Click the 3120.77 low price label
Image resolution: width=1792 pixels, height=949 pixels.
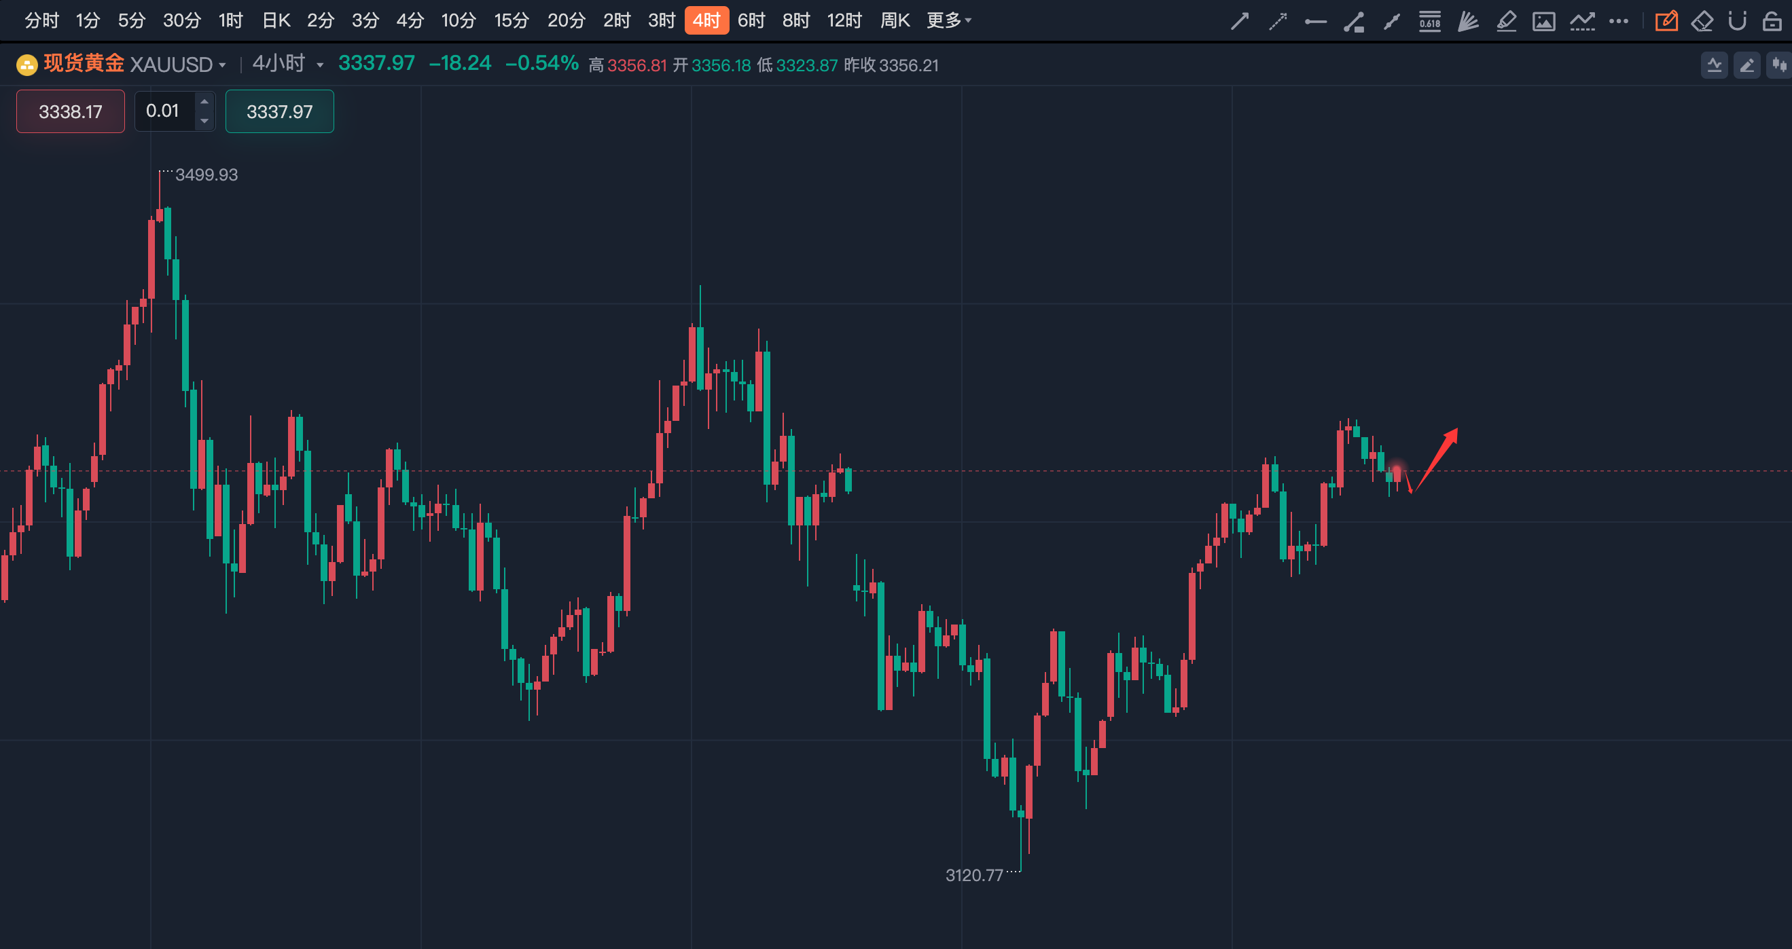[x=974, y=875]
